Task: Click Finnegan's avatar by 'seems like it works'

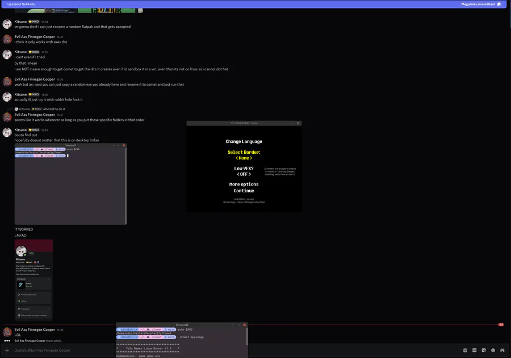Action: pos(7,117)
